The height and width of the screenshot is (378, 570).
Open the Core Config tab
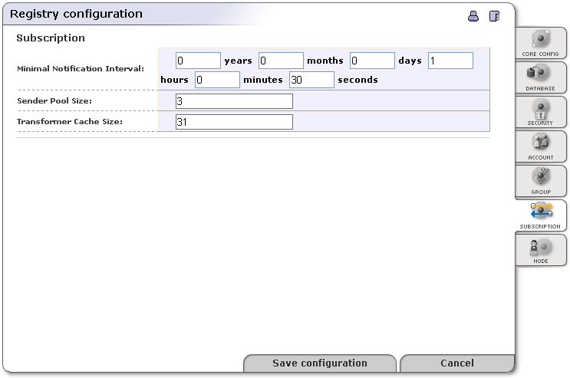click(541, 43)
